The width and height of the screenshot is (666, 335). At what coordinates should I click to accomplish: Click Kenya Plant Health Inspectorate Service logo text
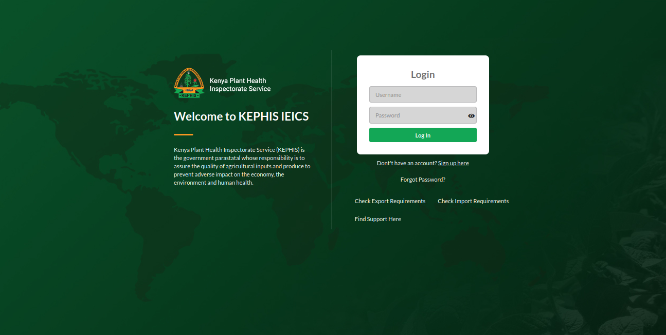240,85
